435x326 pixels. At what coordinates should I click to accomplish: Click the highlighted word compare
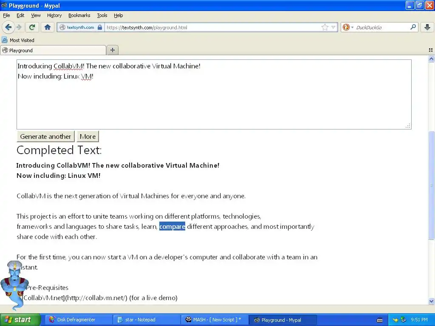pyautogui.click(x=172, y=227)
